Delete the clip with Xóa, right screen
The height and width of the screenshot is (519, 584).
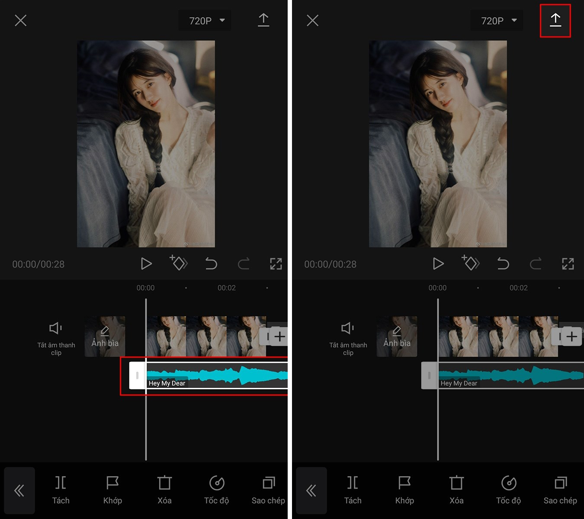456,490
